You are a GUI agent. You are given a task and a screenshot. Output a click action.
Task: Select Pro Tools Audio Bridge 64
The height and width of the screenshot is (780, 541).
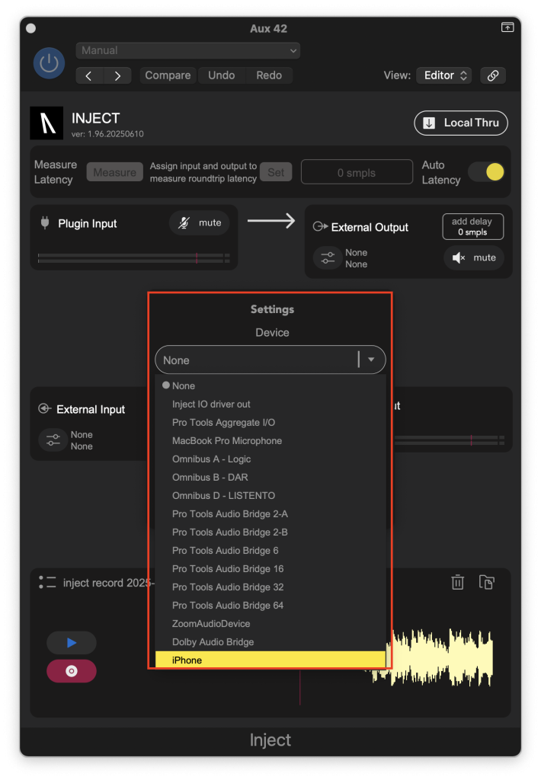[x=270, y=606]
